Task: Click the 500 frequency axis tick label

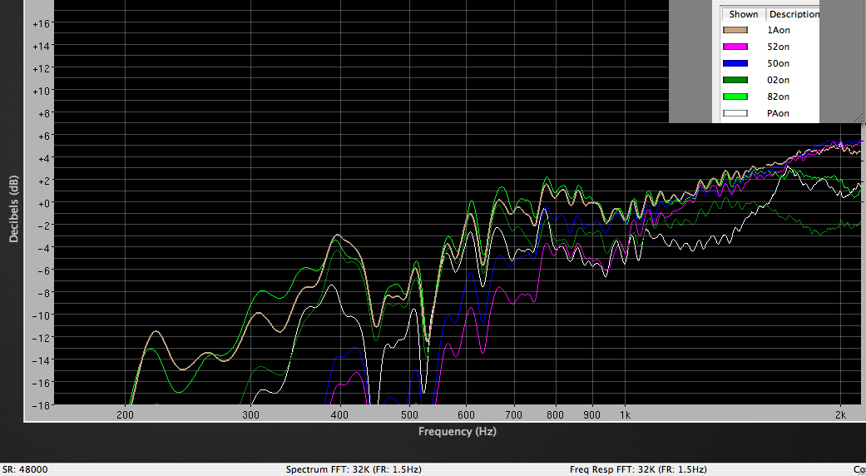Action: click(409, 414)
